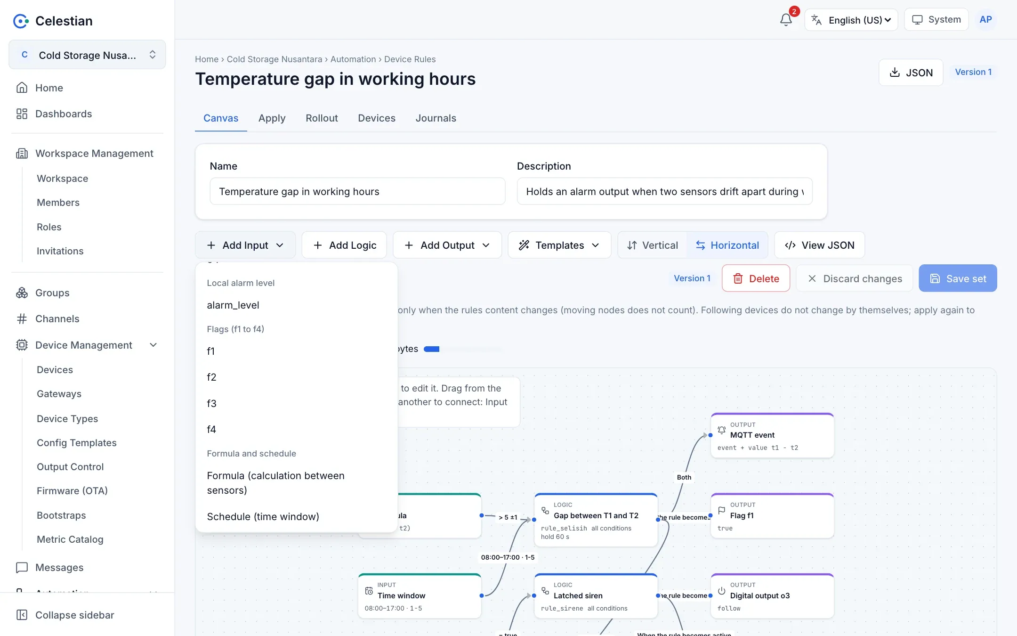Open the notifications bell
1017x636 pixels.
(786, 20)
